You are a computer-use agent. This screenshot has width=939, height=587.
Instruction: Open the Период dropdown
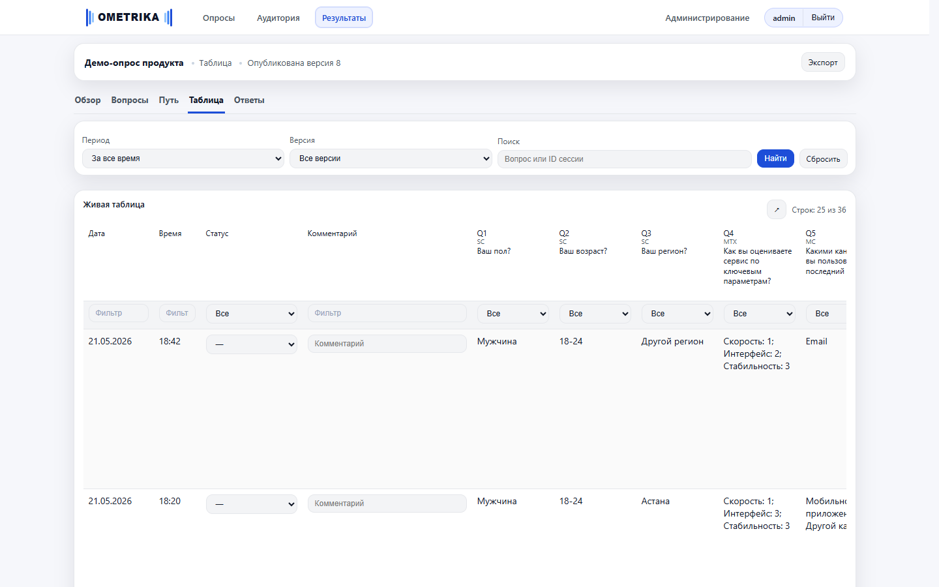tap(183, 158)
